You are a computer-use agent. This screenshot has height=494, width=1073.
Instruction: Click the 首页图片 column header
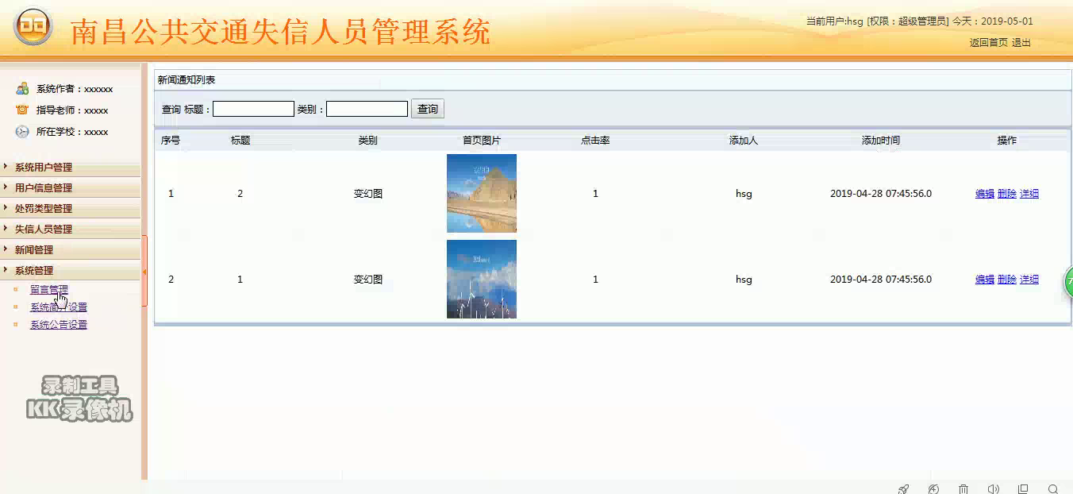pyautogui.click(x=482, y=141)
